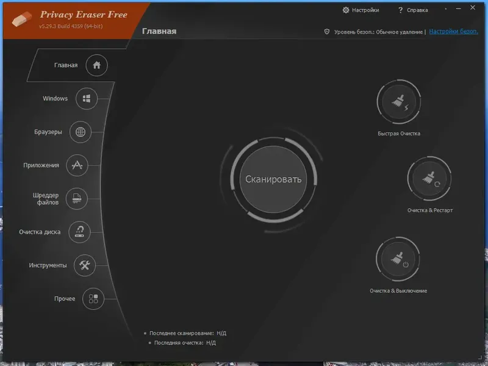
Task: Click the Очистка диска disk cleanup icon
Action: (x=79, y=232)
